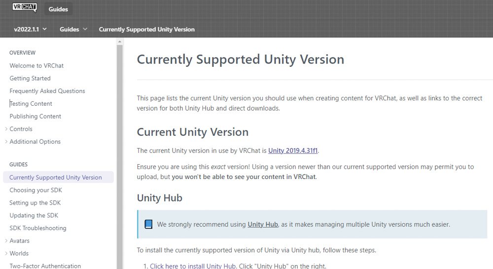
Task: Expand the Worlds section chevron
Action: 6,253
